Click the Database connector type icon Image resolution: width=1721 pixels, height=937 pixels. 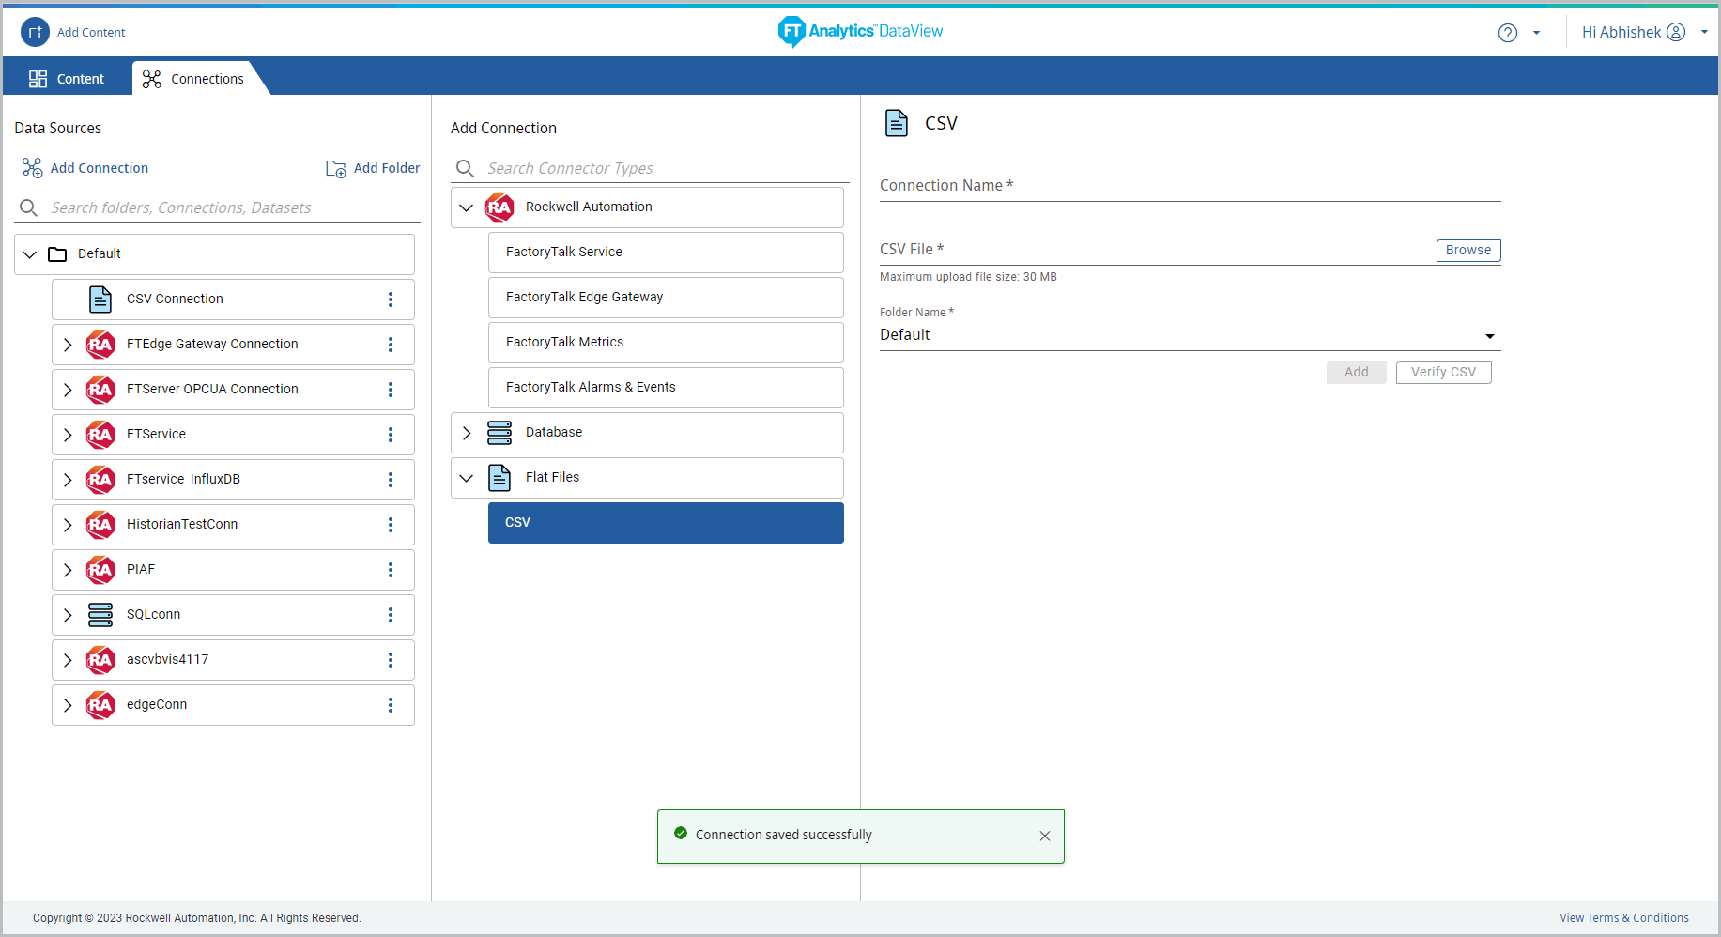click(499, 433)
